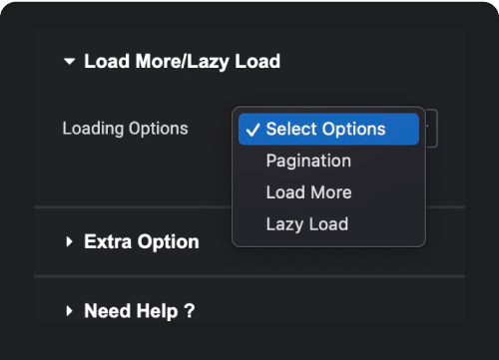Click the select box edge behind the dropdown menu
This screenshot has height=360, width=499.
432,128
